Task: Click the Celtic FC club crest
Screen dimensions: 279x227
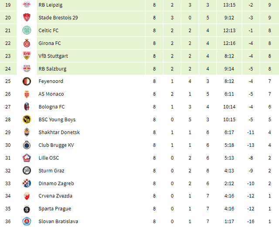Action: [27, 30]
